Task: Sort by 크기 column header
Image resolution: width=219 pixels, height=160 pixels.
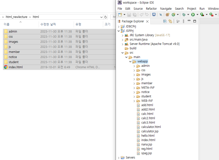Action: coord(107,24)
